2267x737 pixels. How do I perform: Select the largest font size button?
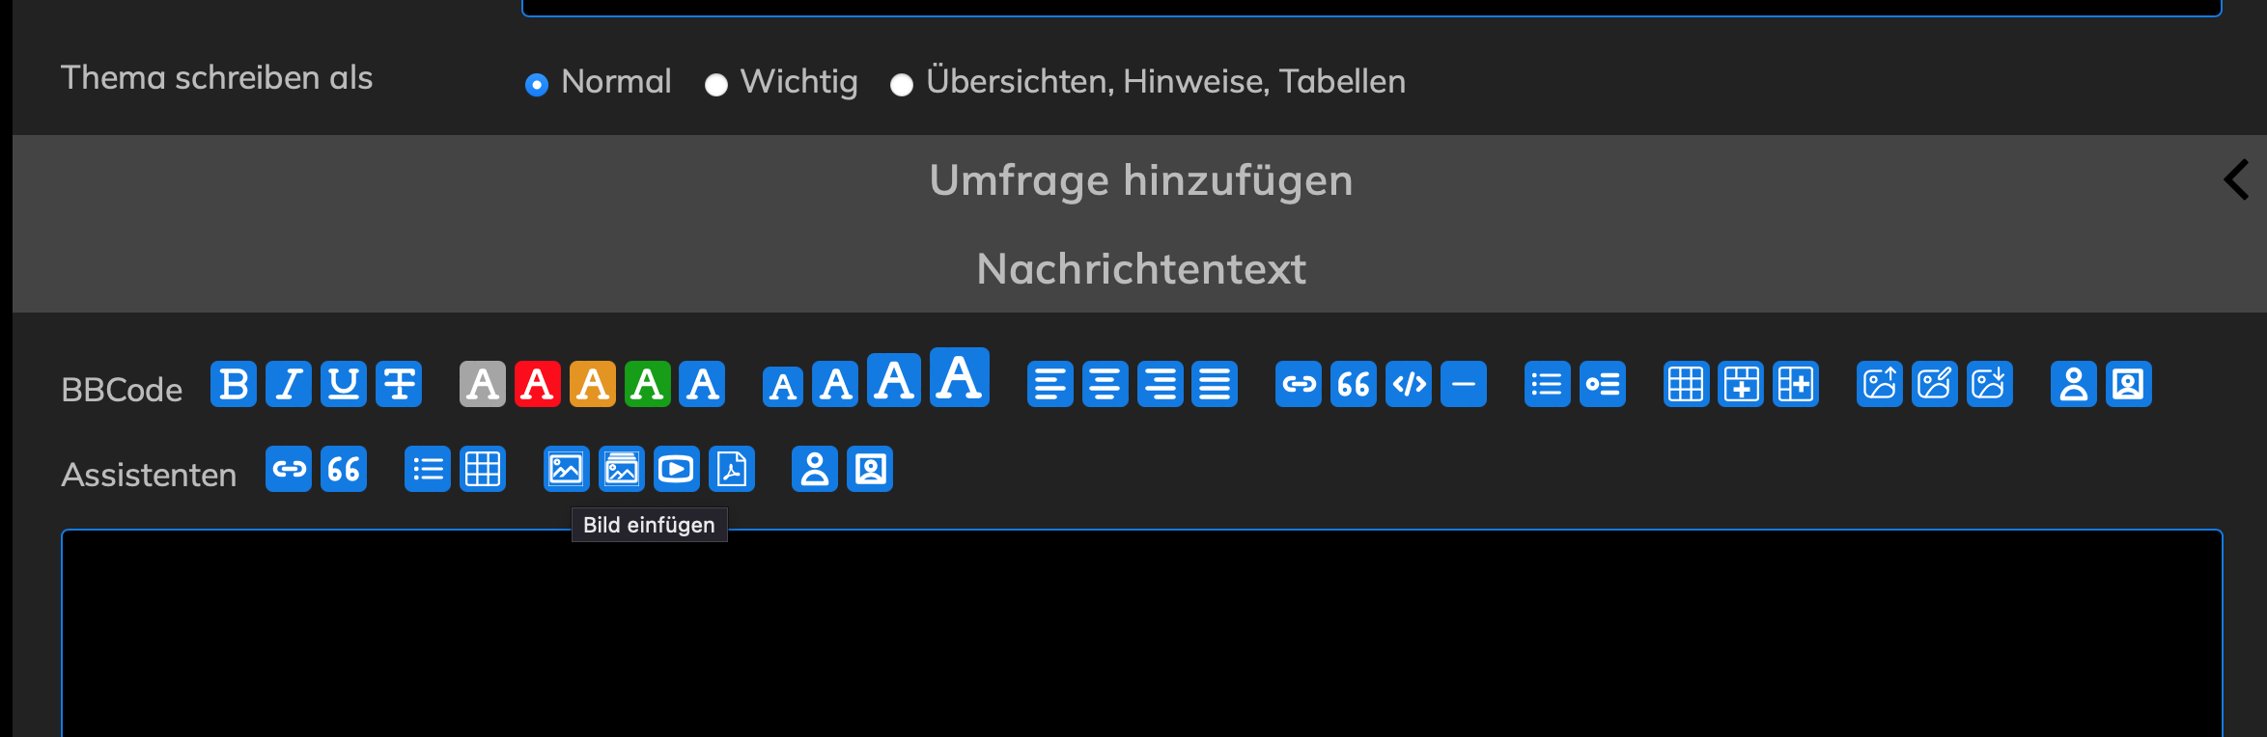tap(960, 377)
